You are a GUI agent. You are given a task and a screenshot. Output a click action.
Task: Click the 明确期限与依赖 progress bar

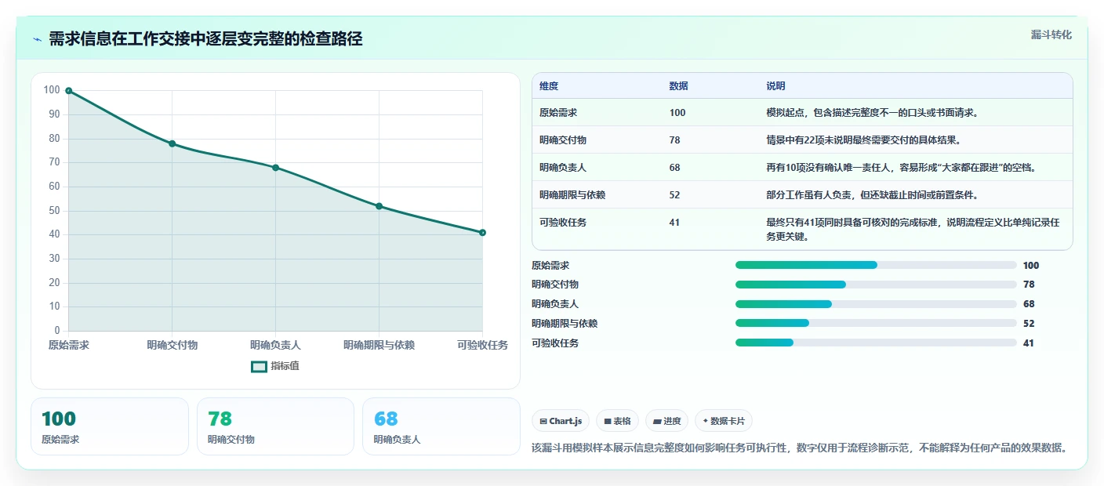coord(876,323)
